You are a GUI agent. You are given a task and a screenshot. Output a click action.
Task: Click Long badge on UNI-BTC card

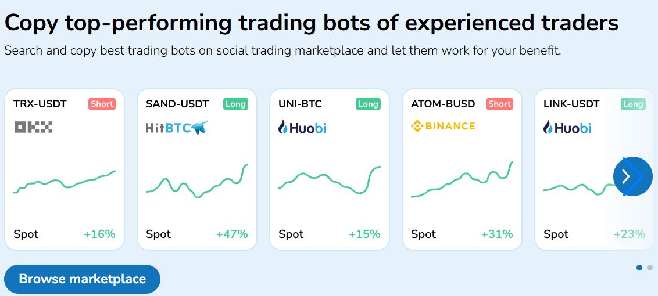pos(368,104)
